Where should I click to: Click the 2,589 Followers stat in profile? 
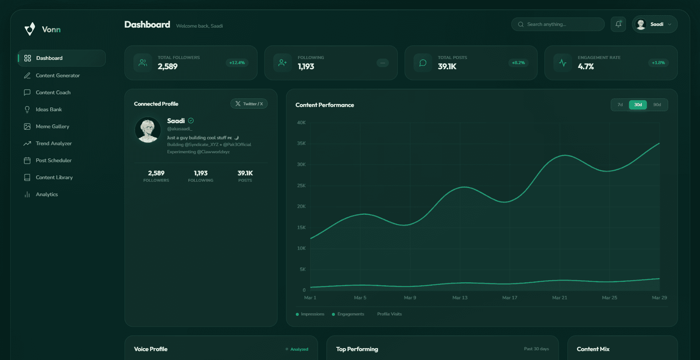point(156,176)
